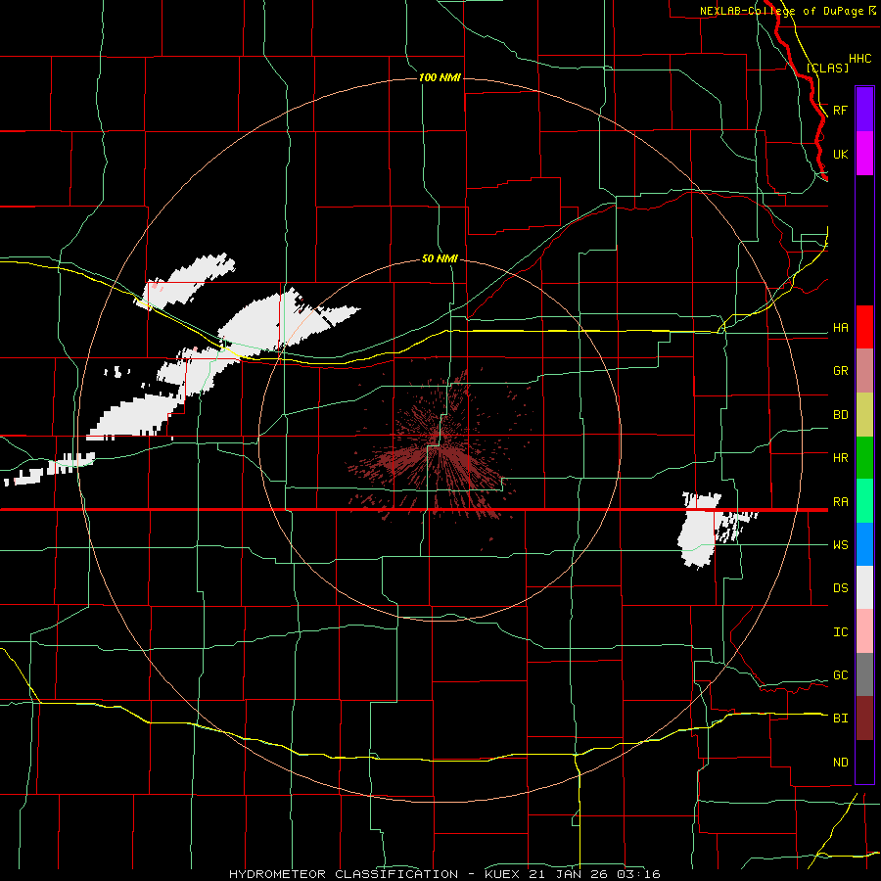Click the BD yellow legend swatch

[x=864, y=415]
